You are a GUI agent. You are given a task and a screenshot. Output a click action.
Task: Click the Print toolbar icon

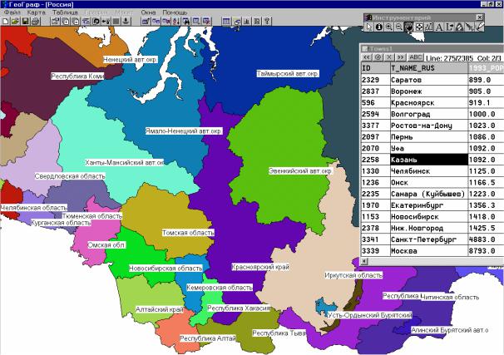[x=36, y=22]
